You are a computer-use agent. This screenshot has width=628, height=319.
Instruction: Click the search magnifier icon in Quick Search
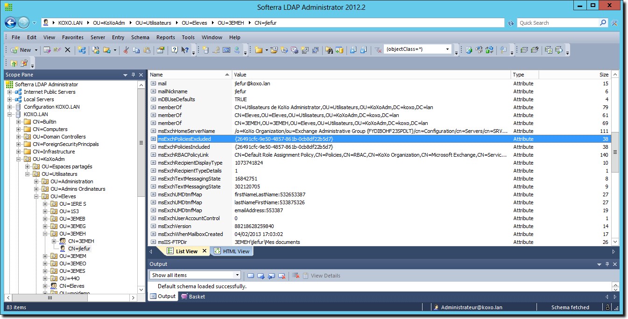(x=603, y=22)
